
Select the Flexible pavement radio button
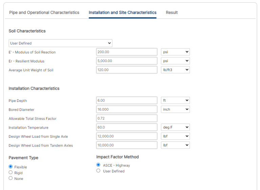(11, 167)
